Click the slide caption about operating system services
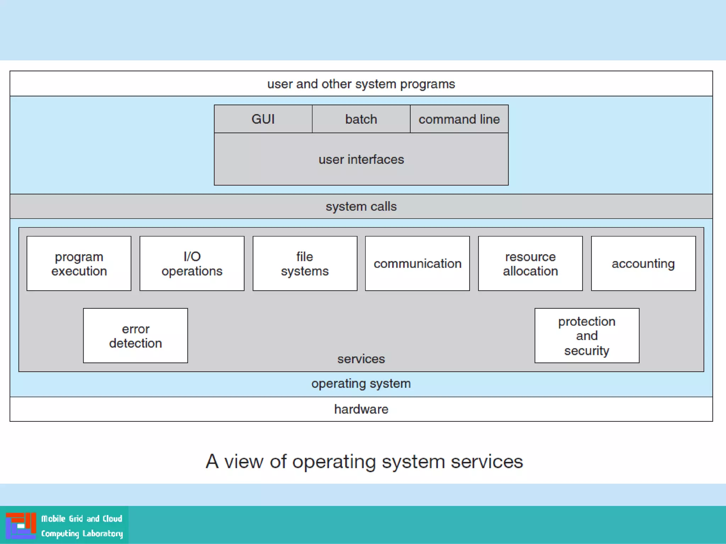This screenshot has height=544, width=726. click(x=364, y=461)
